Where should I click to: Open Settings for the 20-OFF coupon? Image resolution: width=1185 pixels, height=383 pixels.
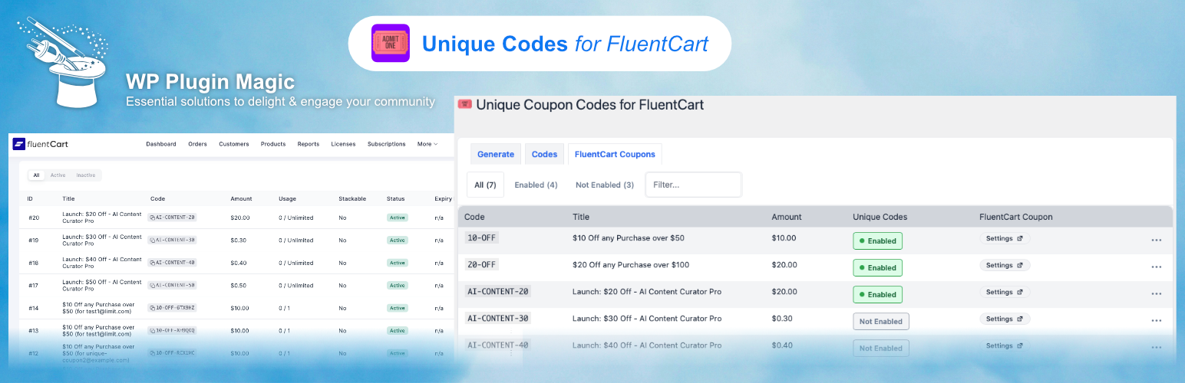[1005, 265]
